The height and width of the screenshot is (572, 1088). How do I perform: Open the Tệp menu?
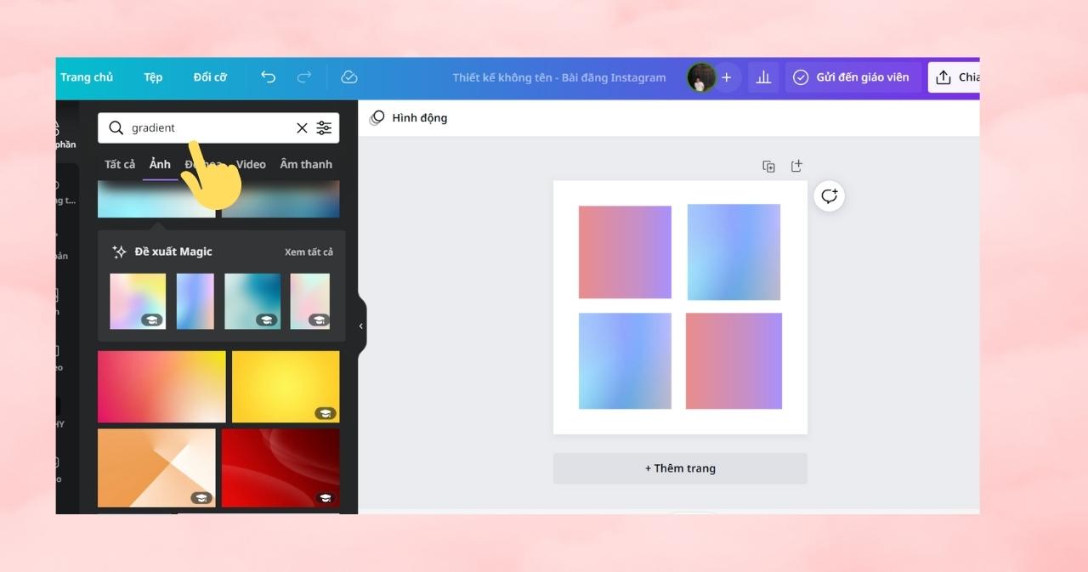click(153, 77)
